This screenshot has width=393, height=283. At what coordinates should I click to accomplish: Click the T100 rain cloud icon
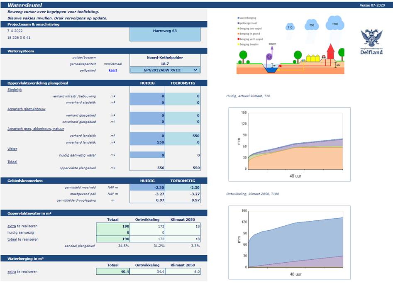pyautogui.click(x=335, y=23)
